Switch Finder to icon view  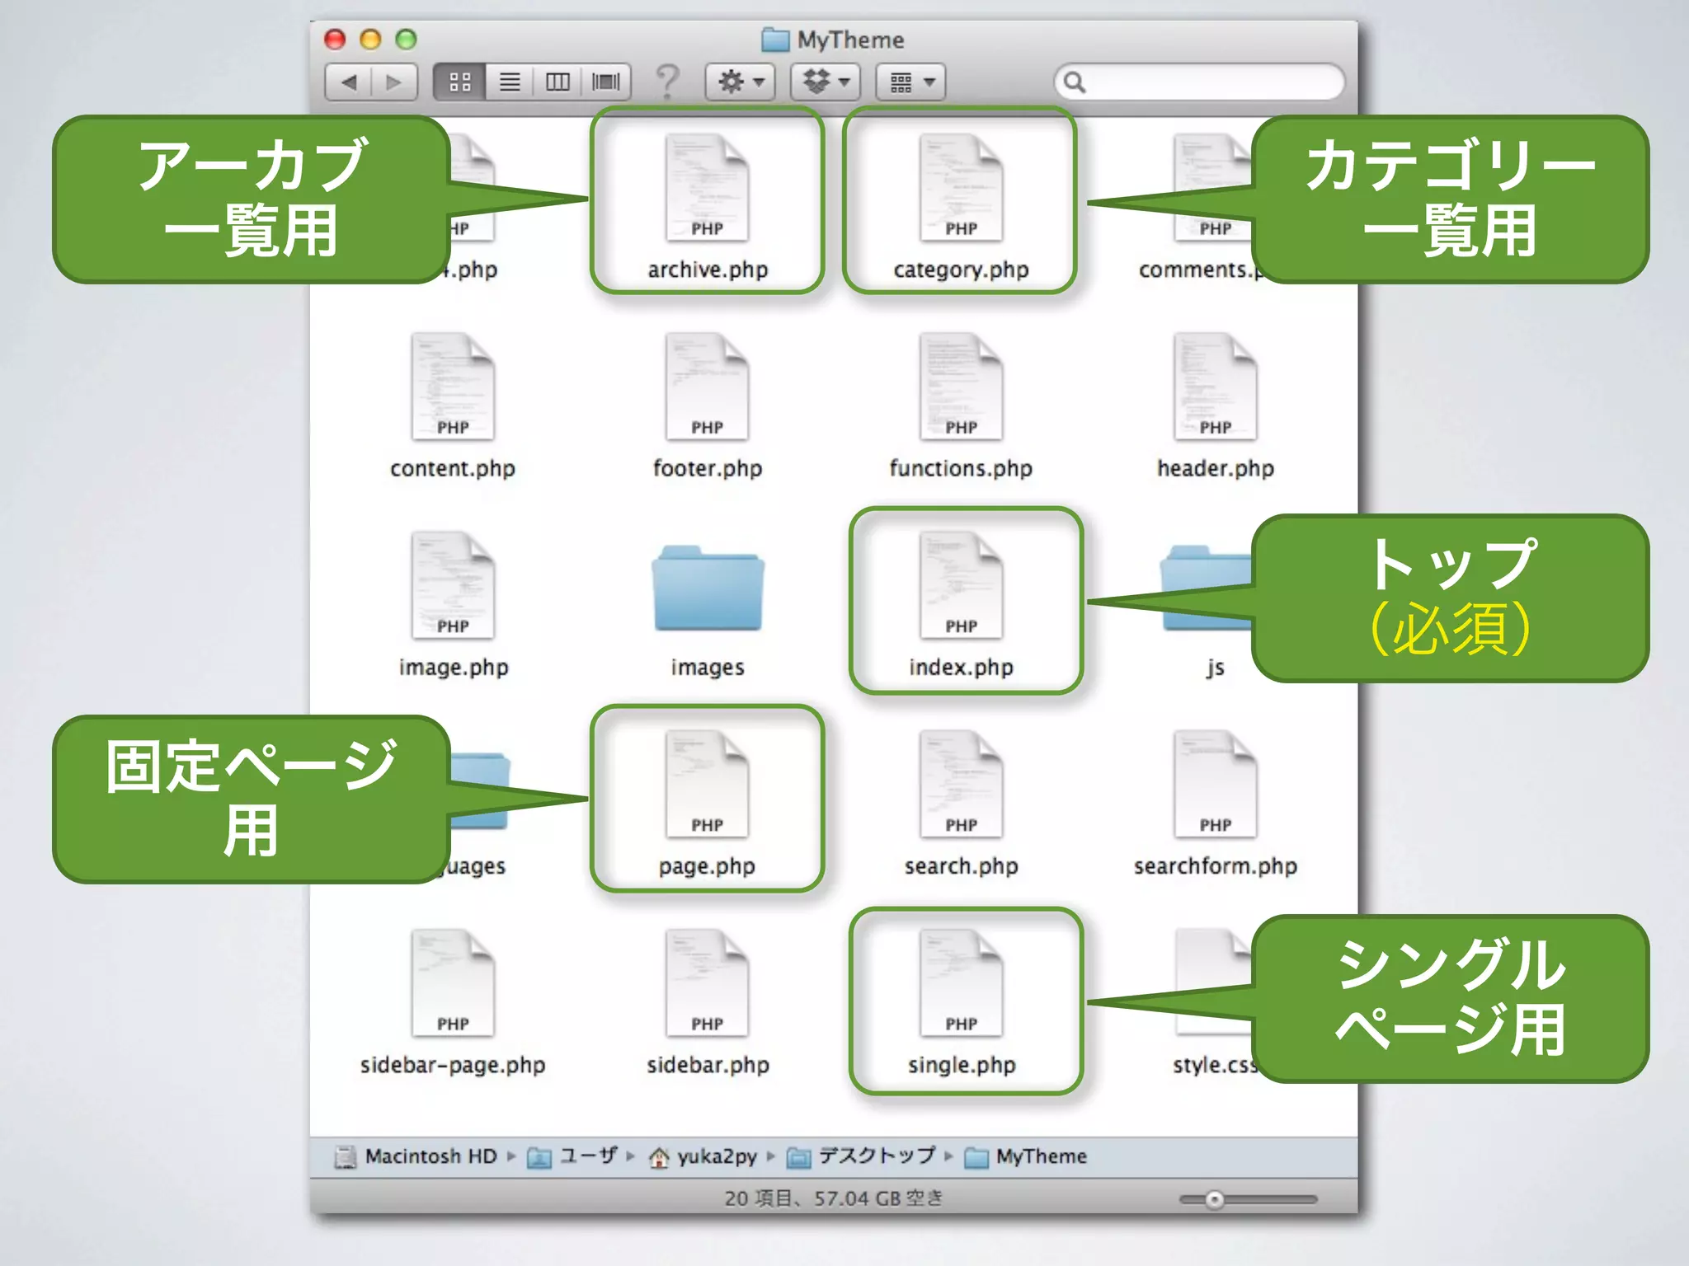(459, 82)
